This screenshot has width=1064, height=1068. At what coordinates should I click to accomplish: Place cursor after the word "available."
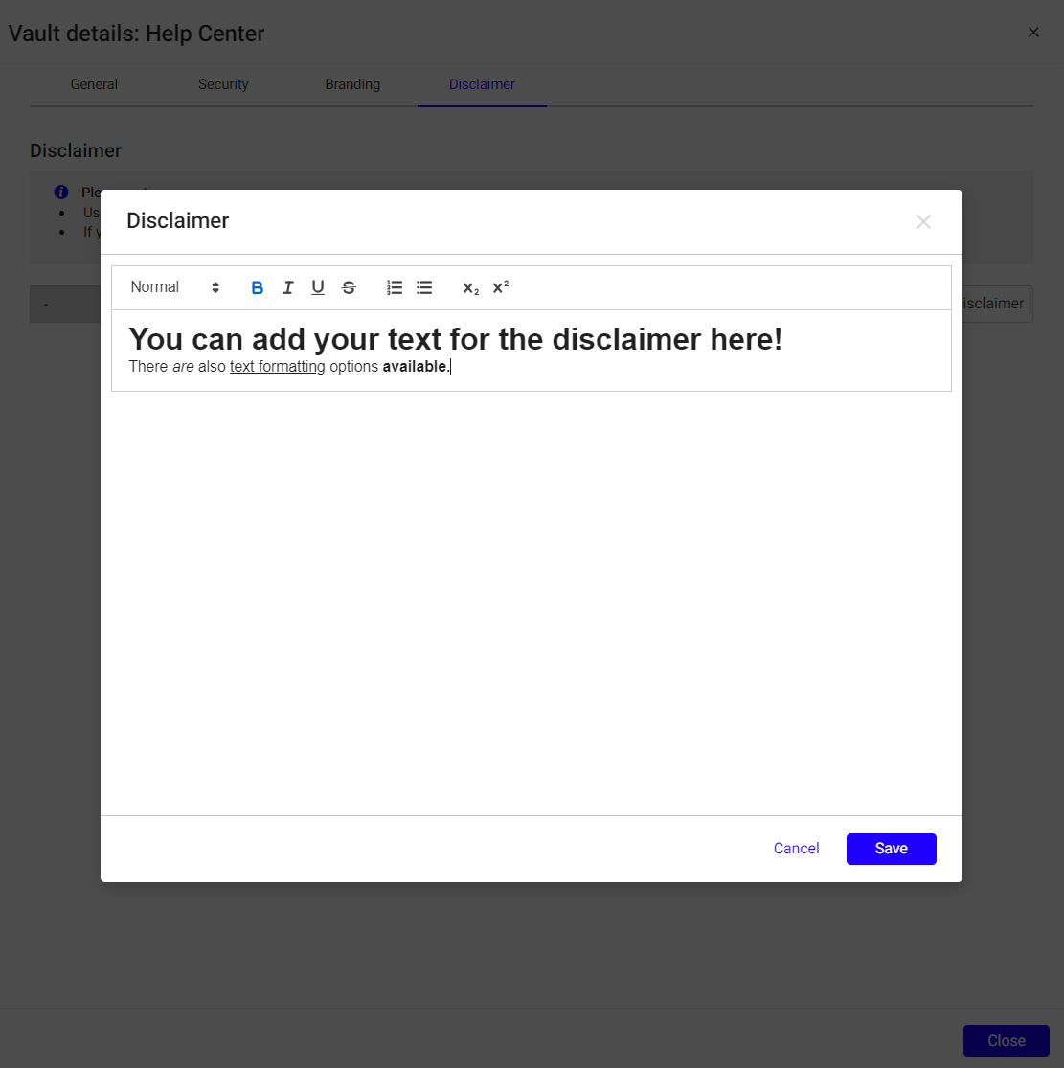450,367
